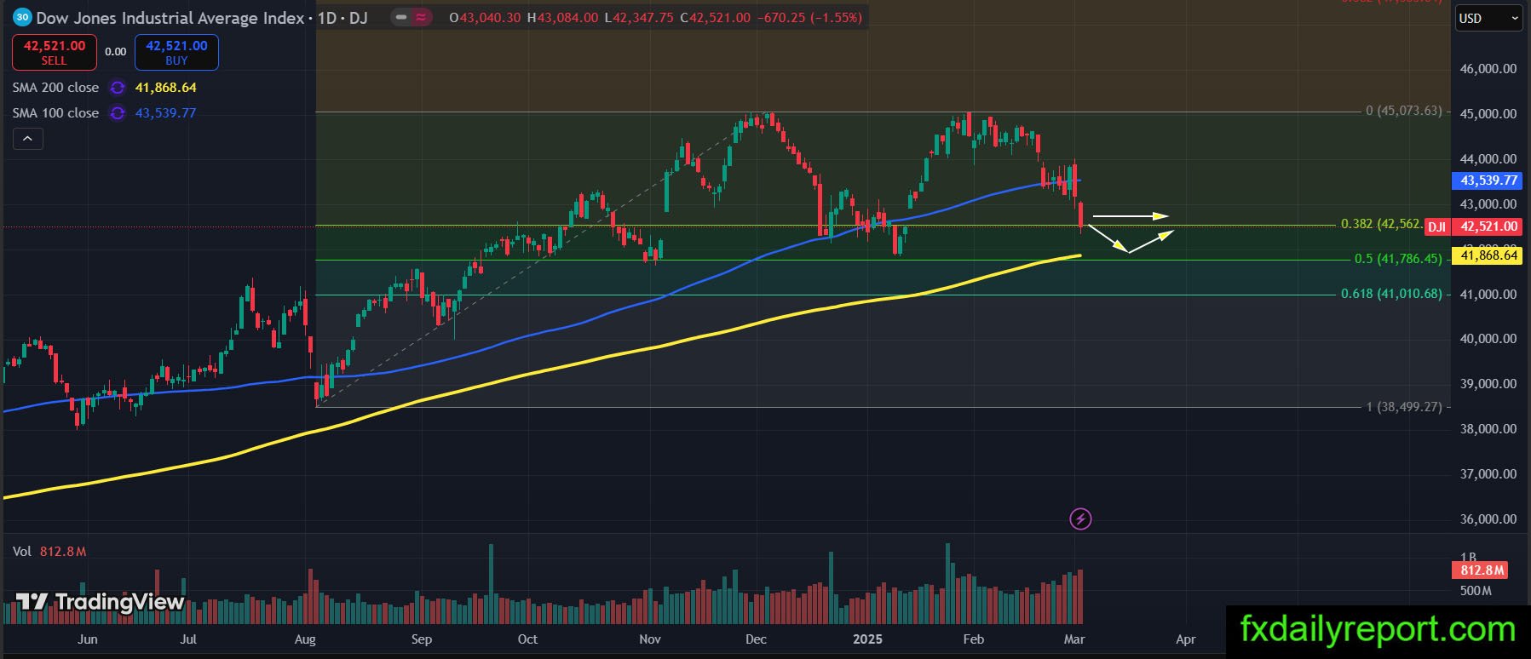Click the red wavy data indicator icon
The image size is (1531, 659).
tap(421, 17)
